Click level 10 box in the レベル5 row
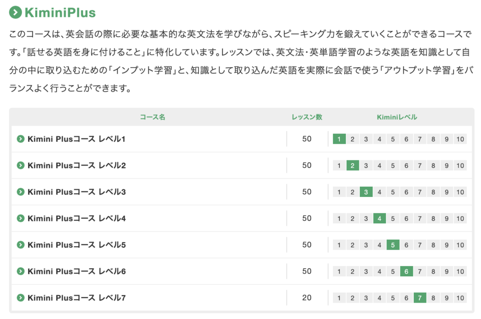481x319 pixels. click(460, 245)
